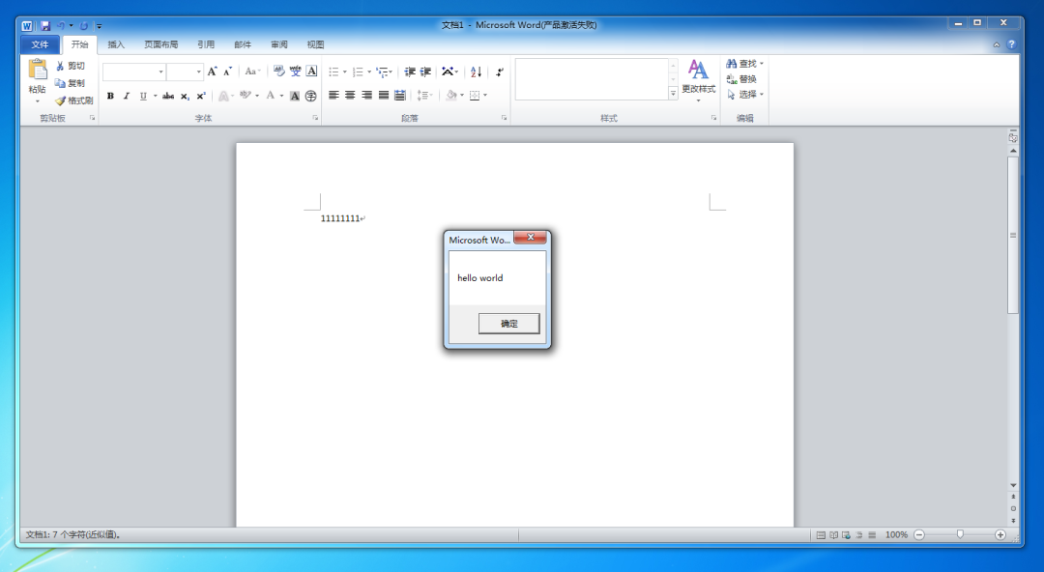
Task: Toggle subscript formatting
Action: 185,96
